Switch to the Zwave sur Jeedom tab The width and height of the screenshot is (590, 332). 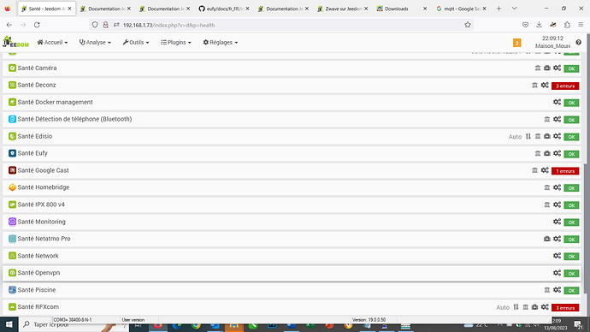point(342,9)
